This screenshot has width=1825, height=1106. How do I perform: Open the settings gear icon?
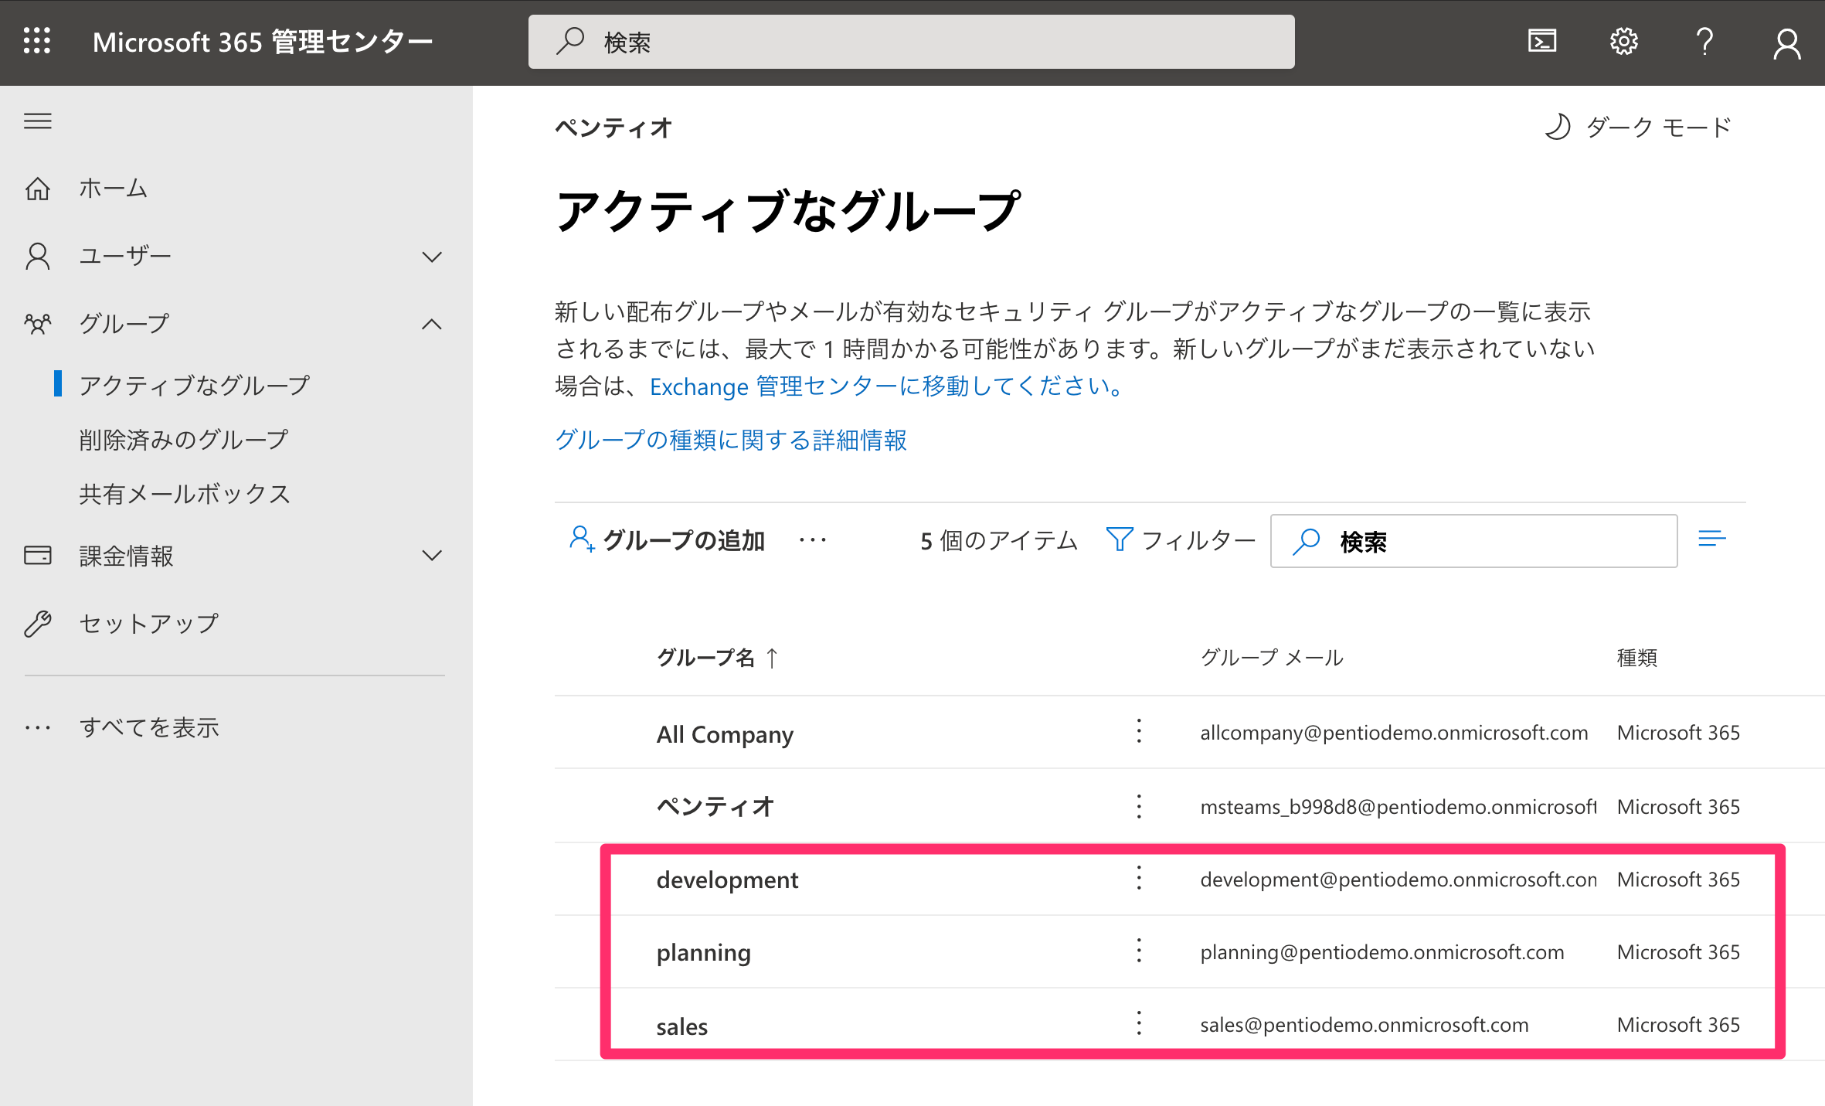pos(1623,41)
